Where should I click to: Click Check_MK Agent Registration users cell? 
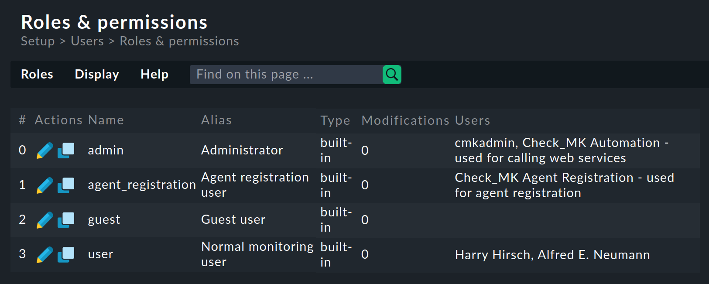[565, 185]
